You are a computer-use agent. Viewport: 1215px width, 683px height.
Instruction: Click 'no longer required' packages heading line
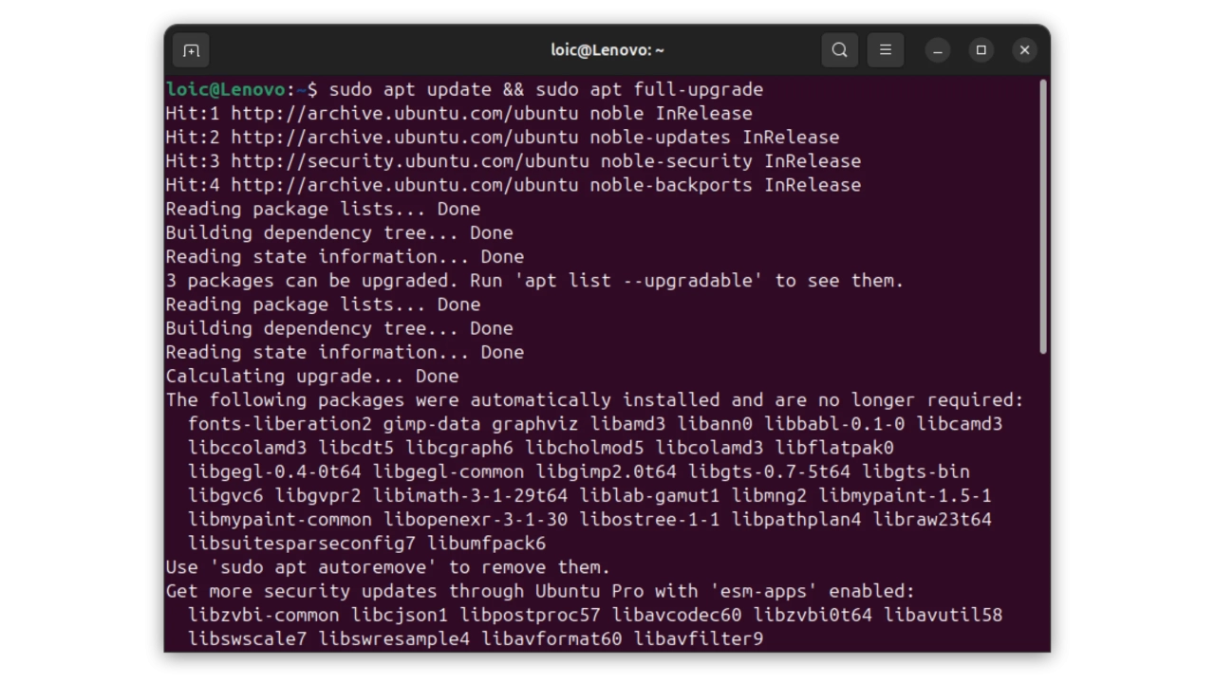(595, 400)
